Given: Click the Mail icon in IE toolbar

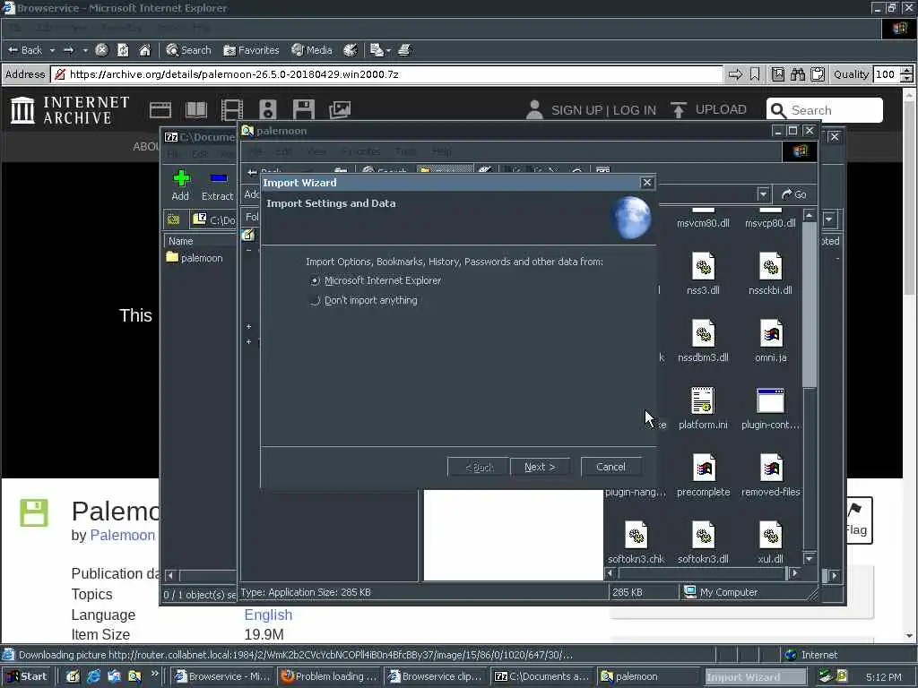Looking at the screenshot, I should coord(377,50).
